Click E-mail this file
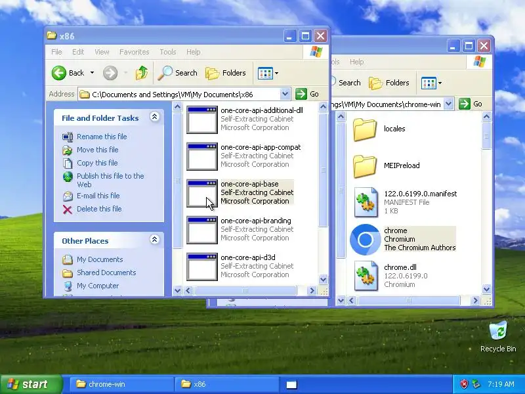525x394 pixels. [x=98, y=196]
